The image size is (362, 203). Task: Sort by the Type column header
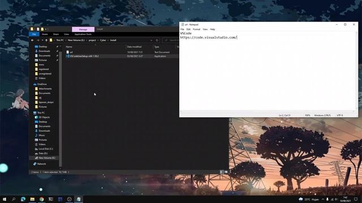coord(157,47)
